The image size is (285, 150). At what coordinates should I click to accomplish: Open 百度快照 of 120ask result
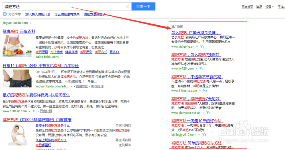(46, 111)
